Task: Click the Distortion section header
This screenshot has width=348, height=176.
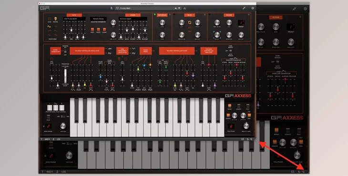Action: point(162,15)
